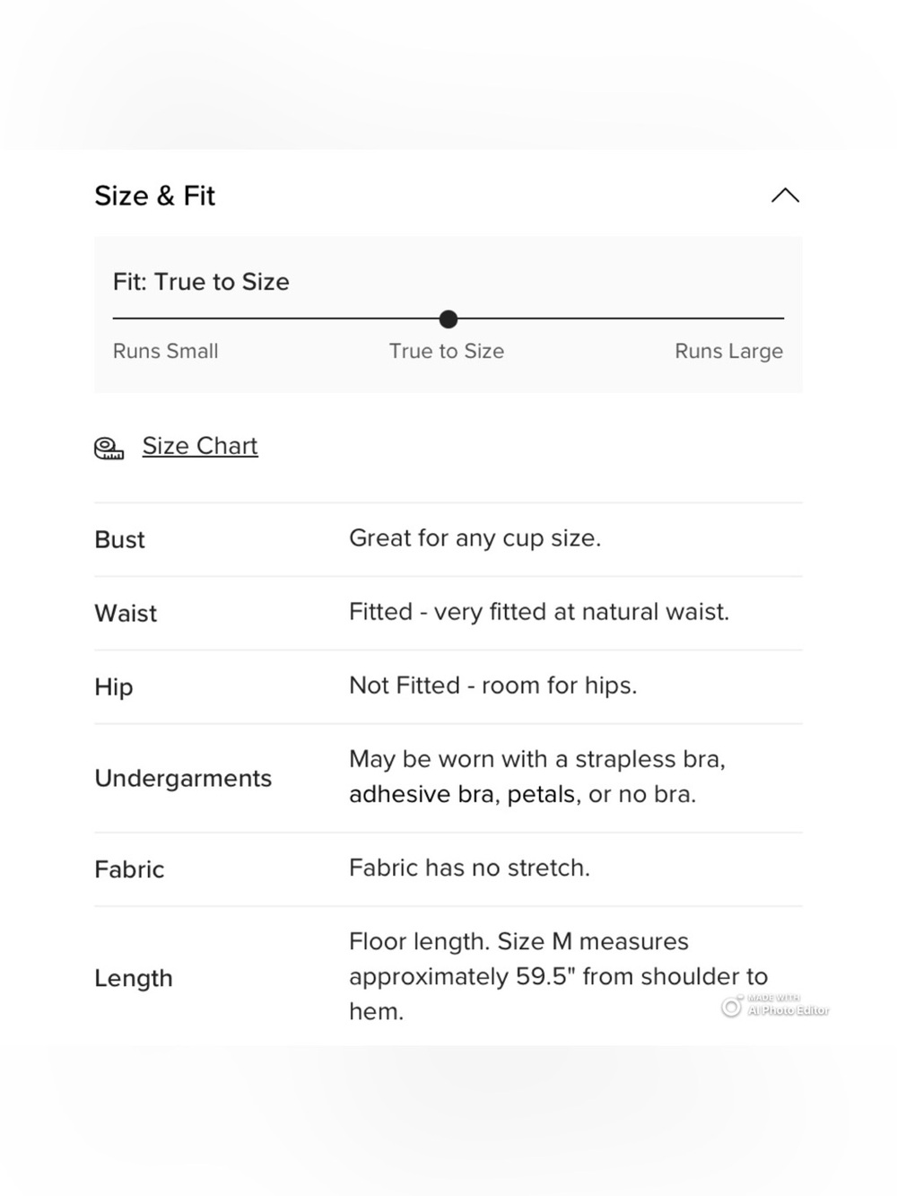The height and width of the screenshot is (1196, 897).
Task: Select the Bust row label
Action: click(x=119, y=539)
